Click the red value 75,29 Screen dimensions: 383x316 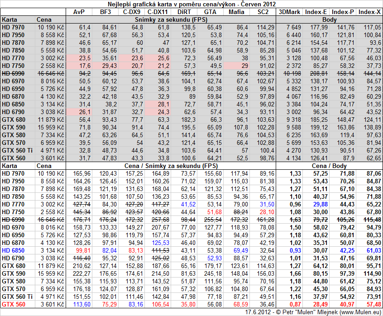pyautogui.click(x=110, y=305)
